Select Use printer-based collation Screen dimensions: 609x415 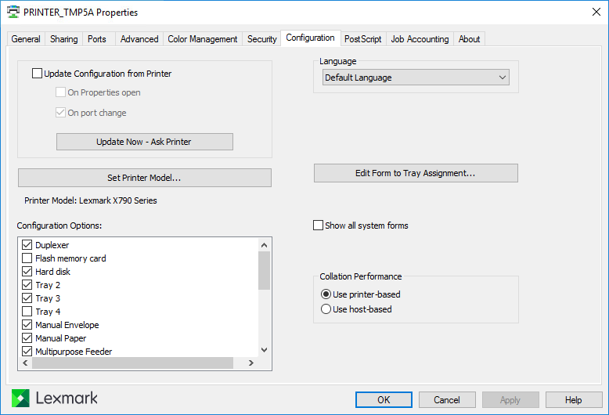tap(326, 294)
